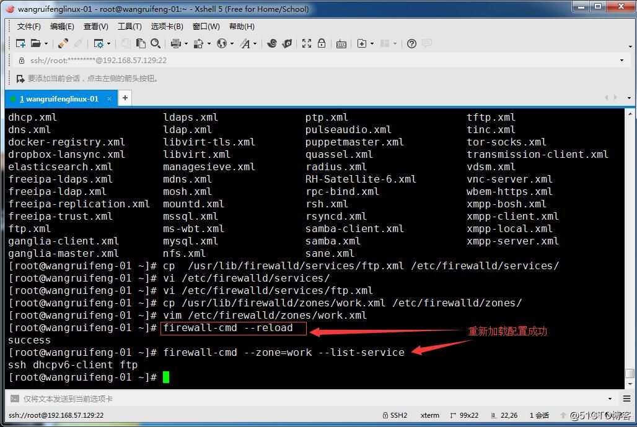Click the Find magnifier icon
Screen dimensions: 637x427
coord(155,43)
